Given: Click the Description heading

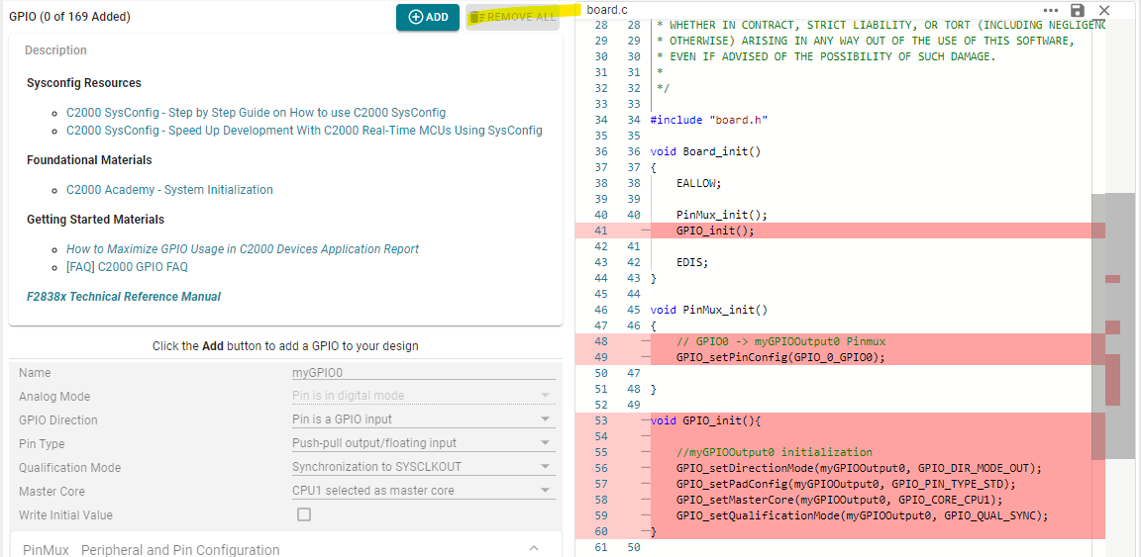Looking at the screenshot, I should 56,50.
